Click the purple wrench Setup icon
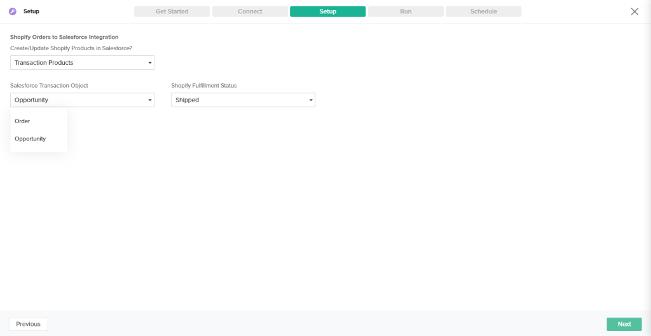This screenshot has height=336, width=651. pos(13,11)
